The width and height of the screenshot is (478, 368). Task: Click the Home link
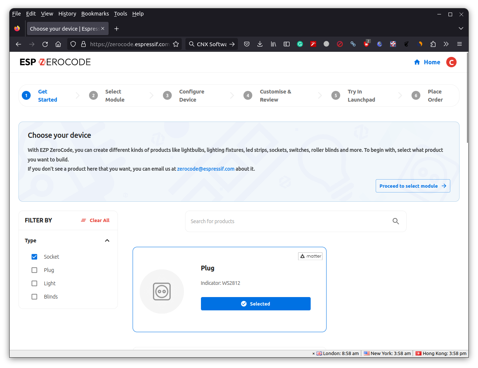(427, 62)
